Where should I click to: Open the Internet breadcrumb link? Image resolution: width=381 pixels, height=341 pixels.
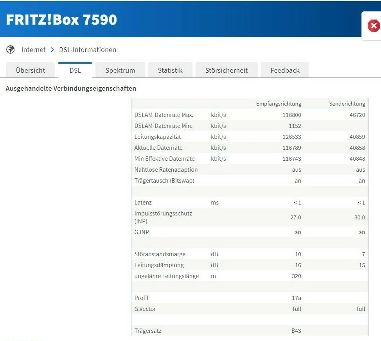click(x=33, y=50)
